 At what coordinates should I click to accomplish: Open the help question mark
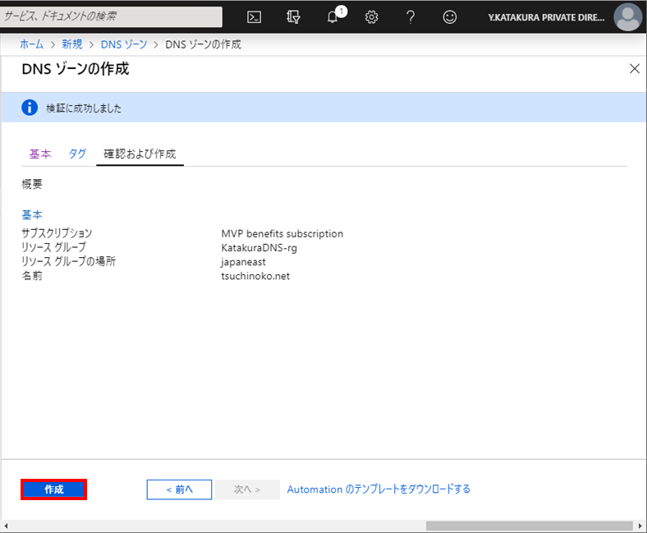[411, 17]
